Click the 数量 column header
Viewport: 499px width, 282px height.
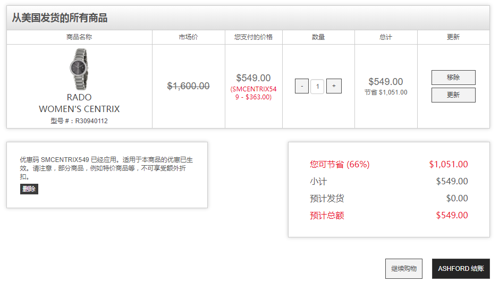tap(318, 37)
